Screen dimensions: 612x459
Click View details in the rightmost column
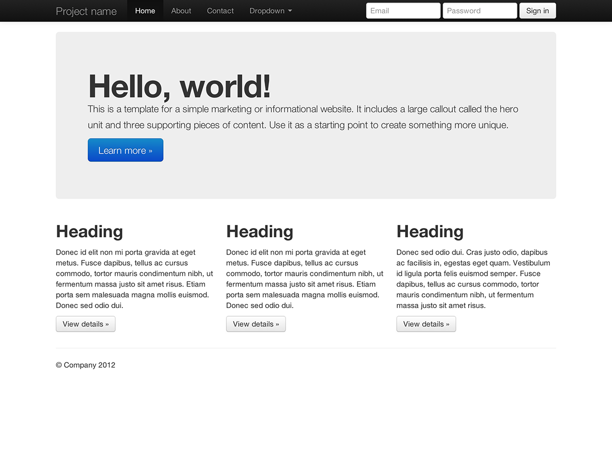(x=426, y=324)
